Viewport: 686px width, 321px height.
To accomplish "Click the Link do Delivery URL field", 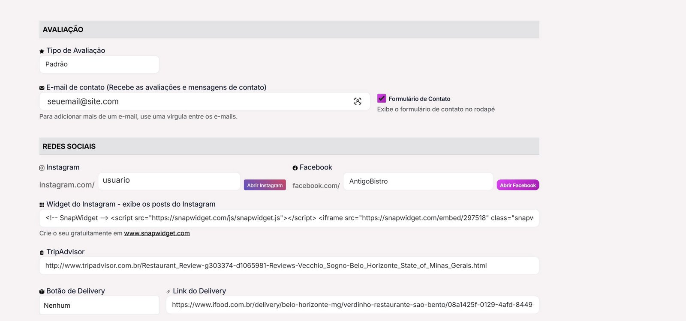I will click(352, 305).
